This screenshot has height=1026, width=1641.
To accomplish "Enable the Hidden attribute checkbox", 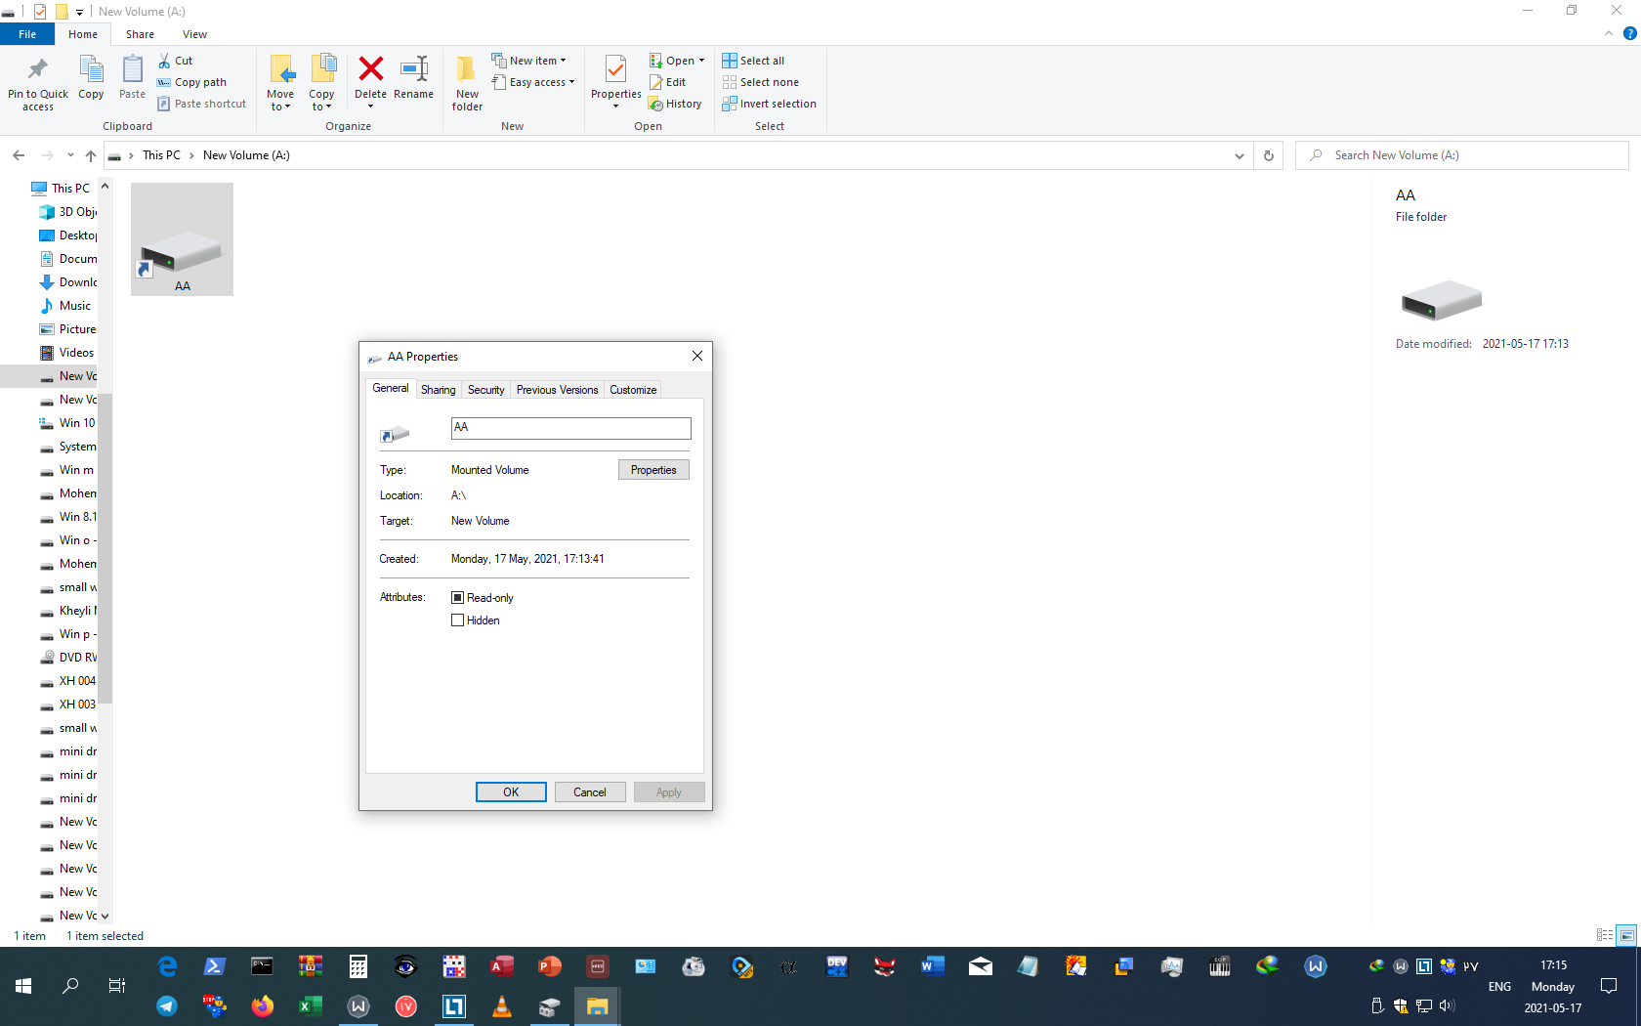I will [x=457, y=620].
